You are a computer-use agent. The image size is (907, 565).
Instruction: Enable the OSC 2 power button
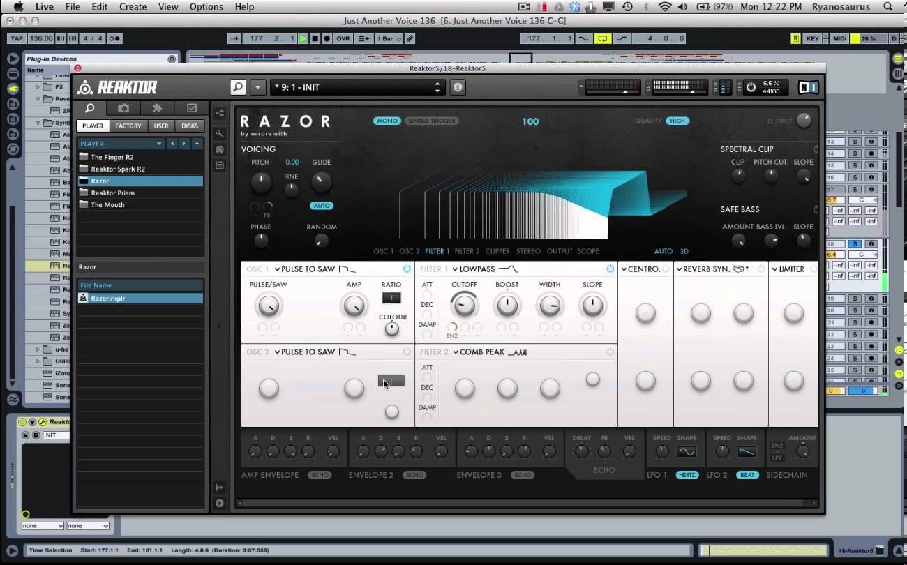point(407,352)
